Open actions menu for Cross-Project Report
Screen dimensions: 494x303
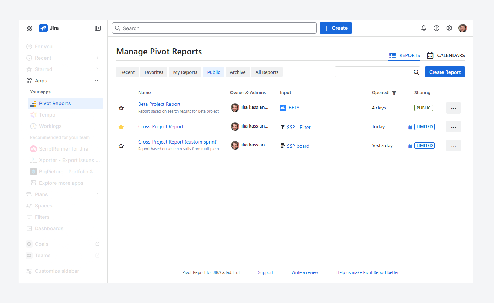(x=454, y=127)
